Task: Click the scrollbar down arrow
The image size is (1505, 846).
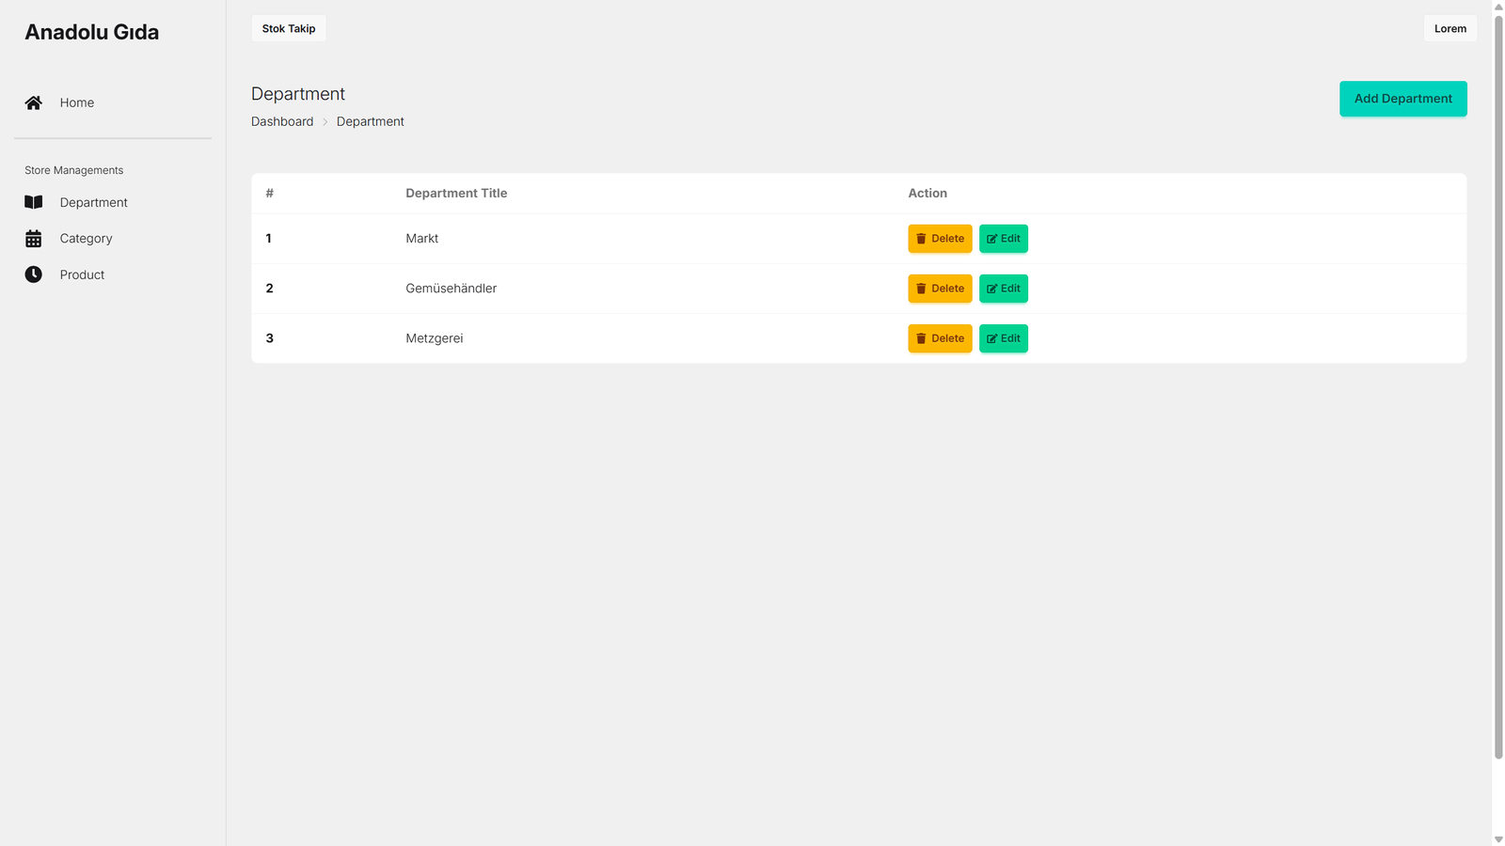Action: click(1498, 839)
